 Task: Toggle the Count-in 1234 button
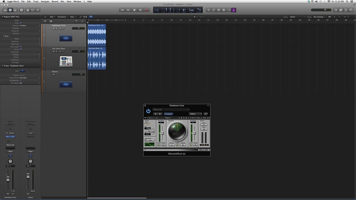pos(229,10)
